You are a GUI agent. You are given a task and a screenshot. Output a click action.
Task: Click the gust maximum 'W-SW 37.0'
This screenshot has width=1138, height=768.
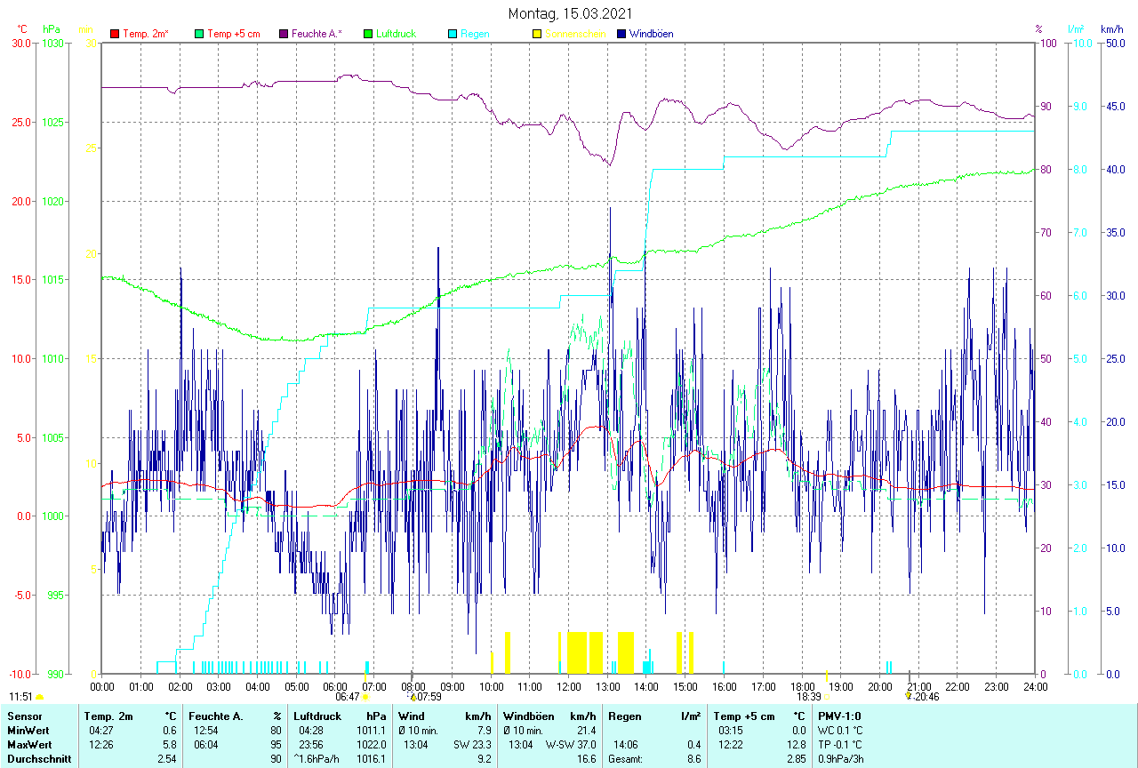pyautogui.click(x=571, y=745)
